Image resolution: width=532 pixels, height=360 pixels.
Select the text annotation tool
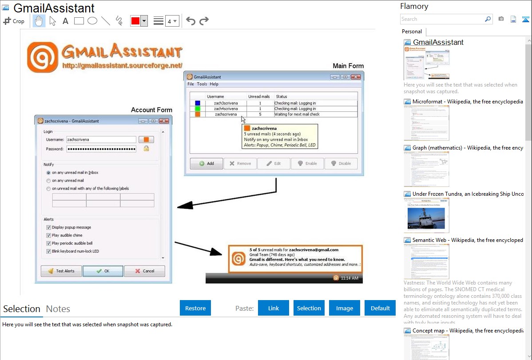pyautogui.click(x=65, y=21)
